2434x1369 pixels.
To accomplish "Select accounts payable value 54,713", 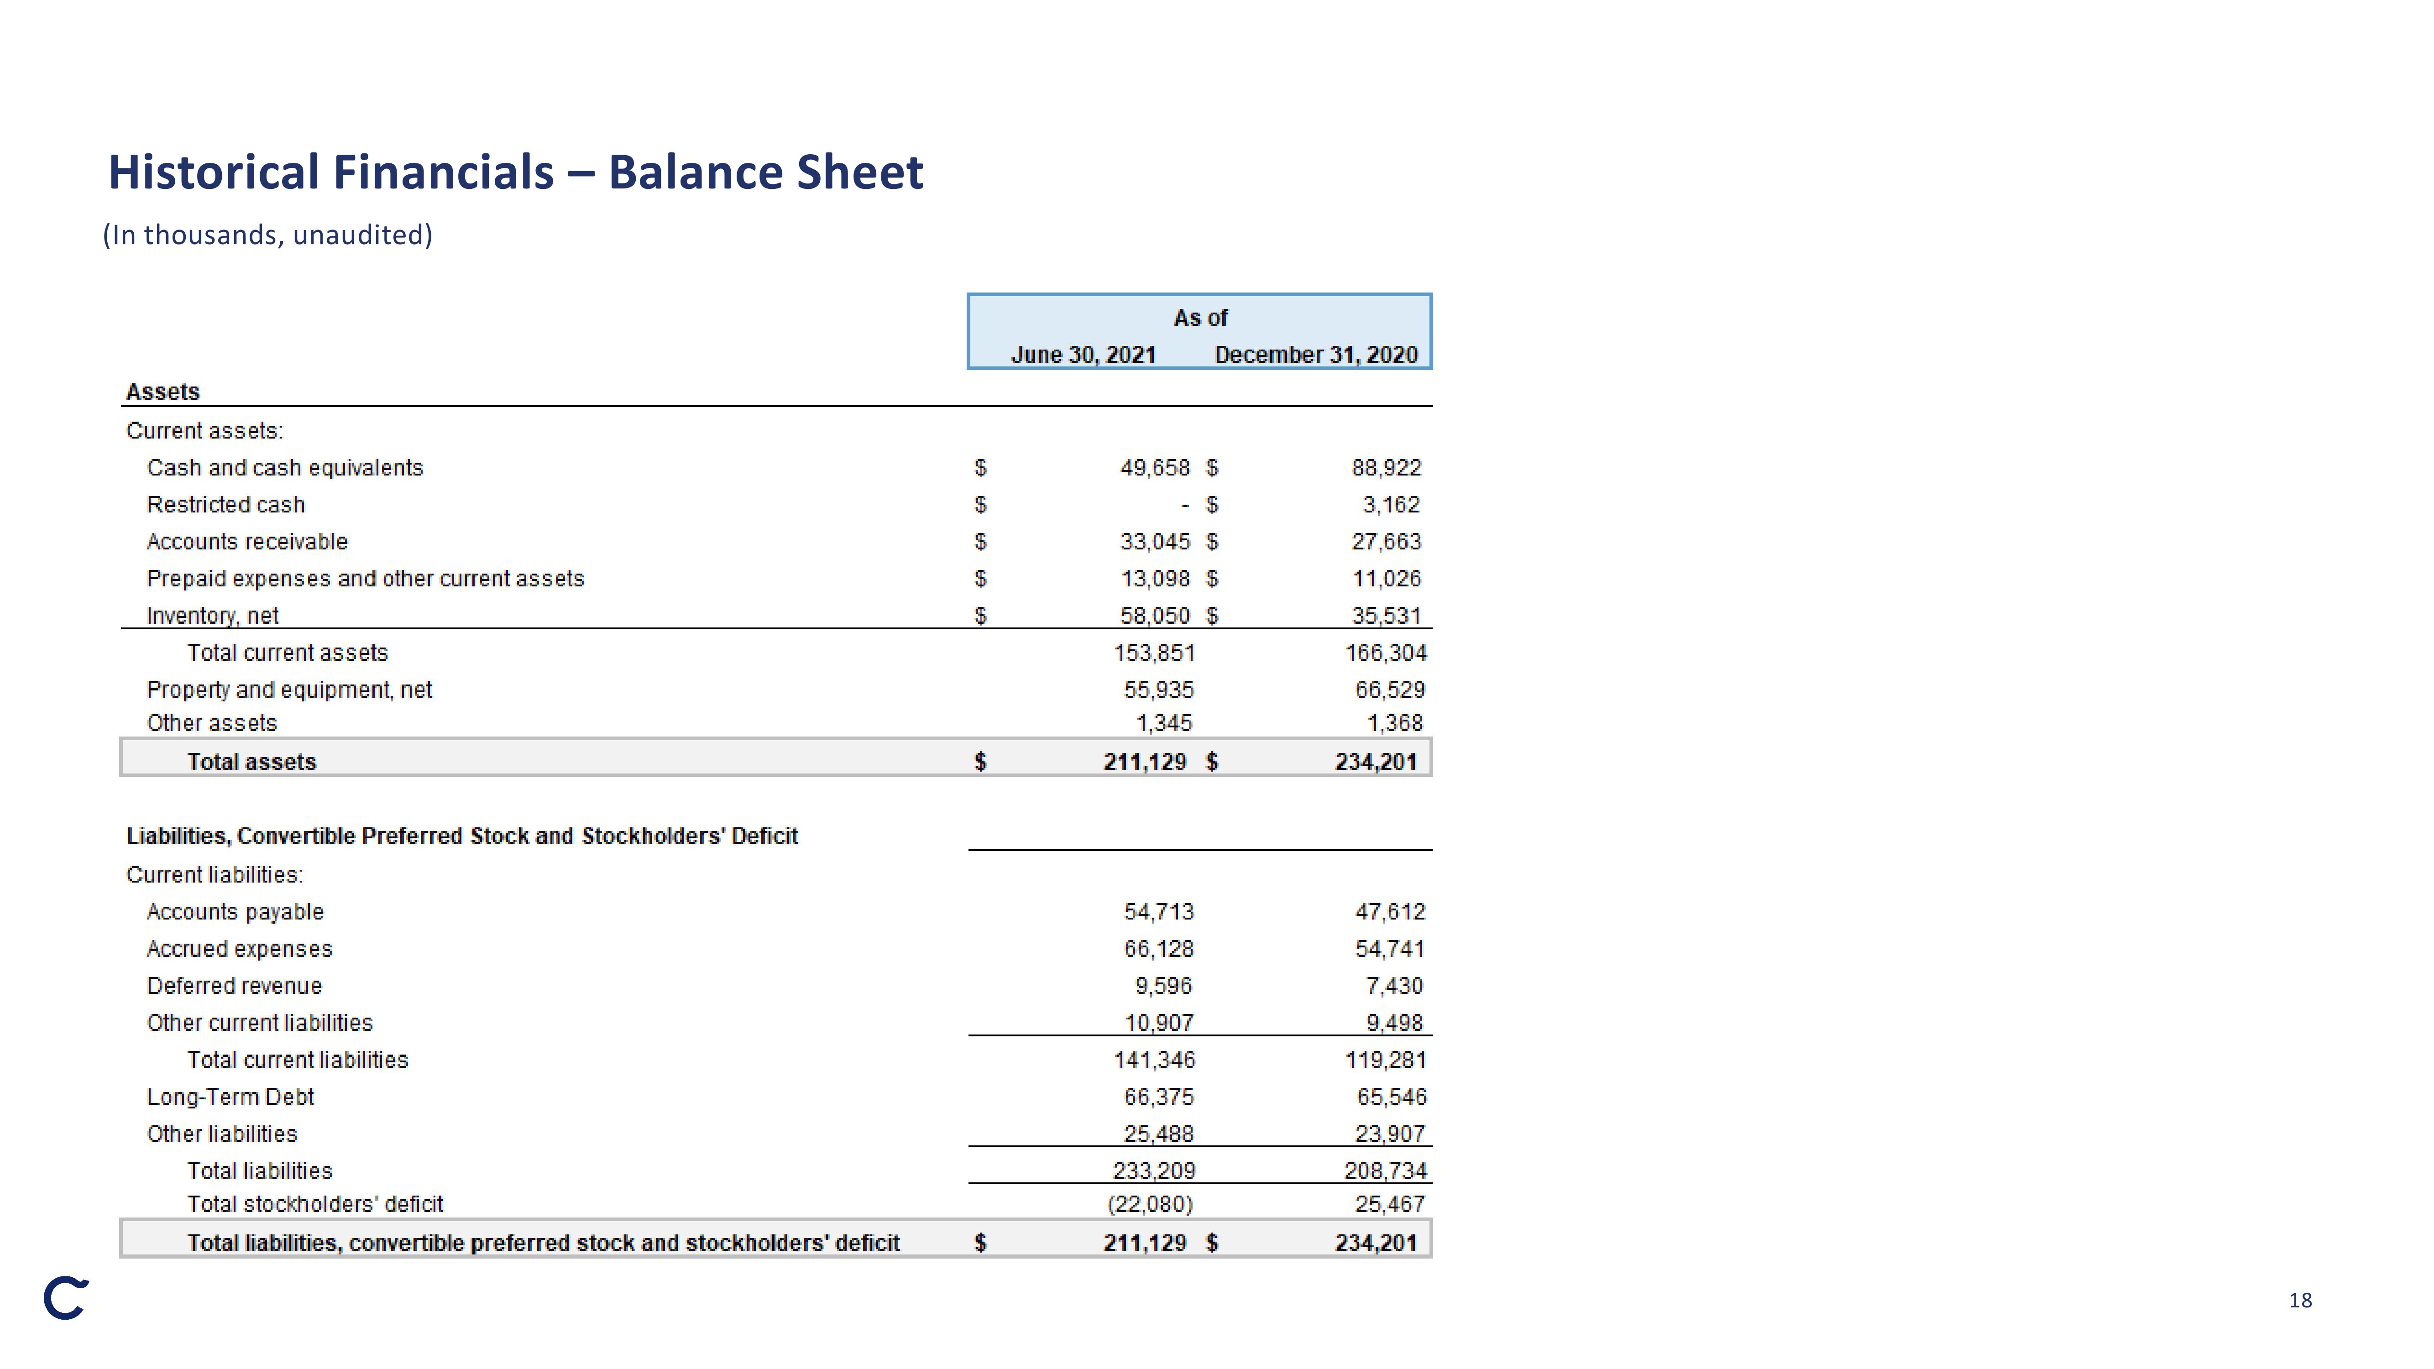I will (x=1158, y=912).
